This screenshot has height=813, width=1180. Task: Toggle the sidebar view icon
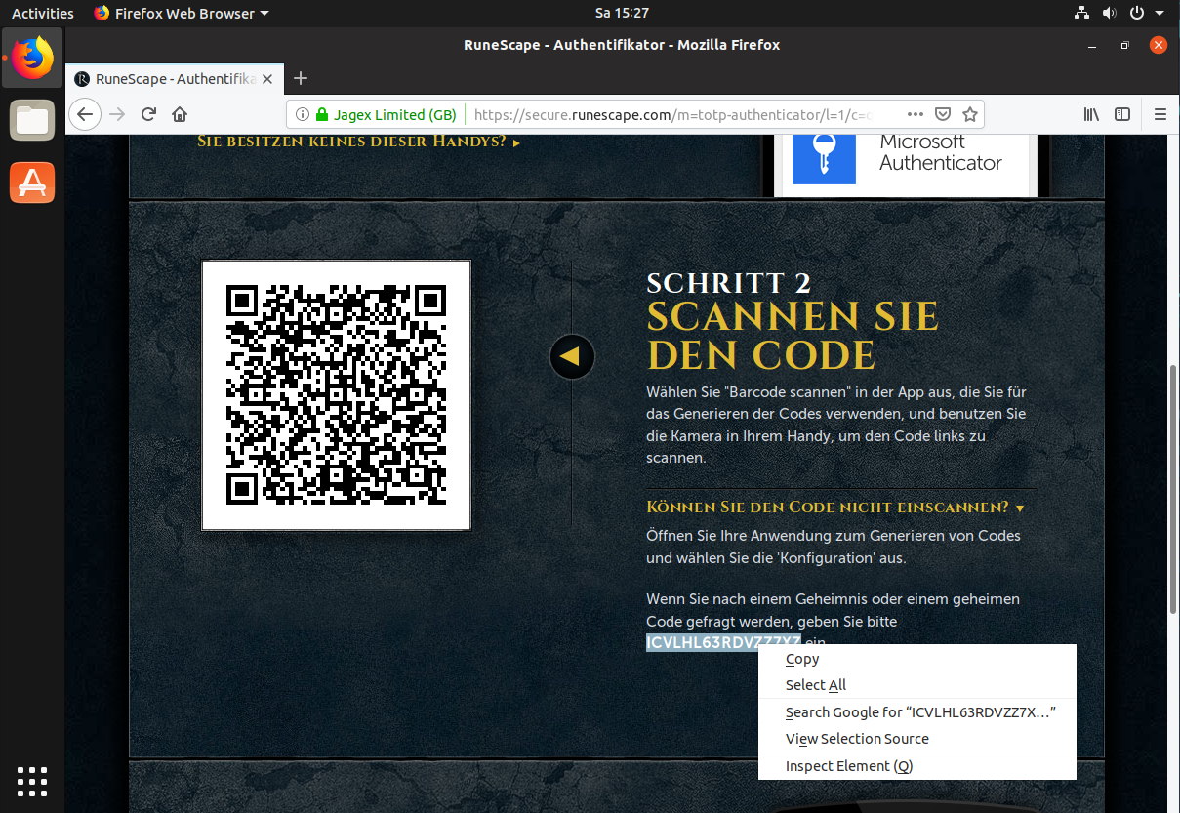(1123, 114)
